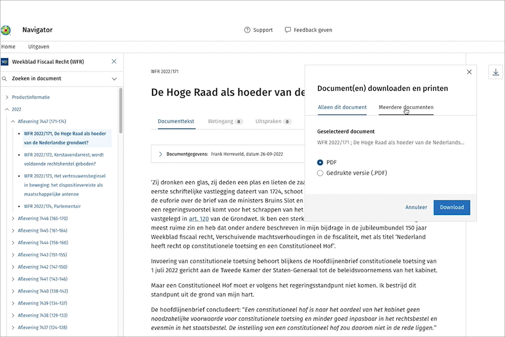Expand the Productinformatie tree node

(x=7, y=97)
